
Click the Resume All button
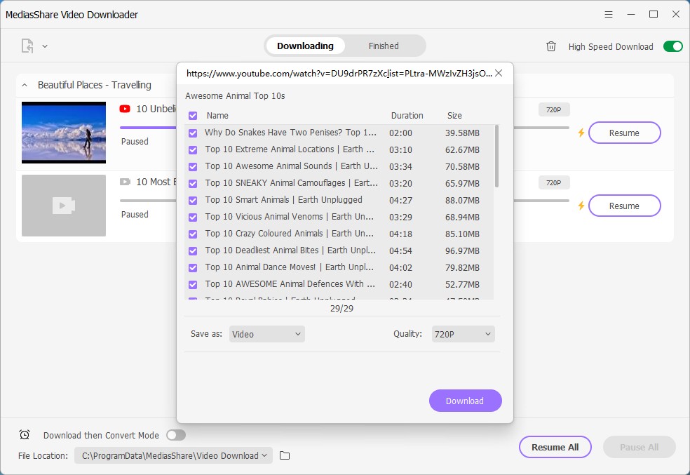click(x=555, y=447)
